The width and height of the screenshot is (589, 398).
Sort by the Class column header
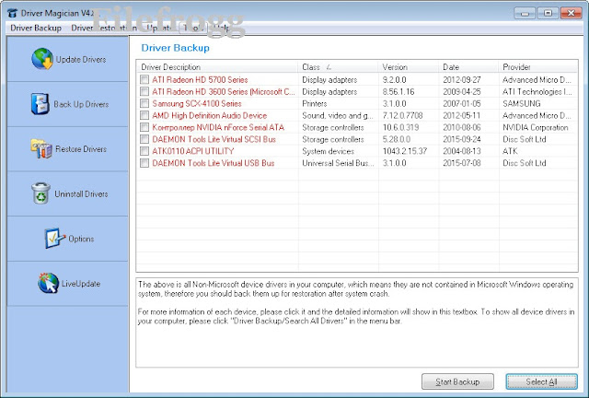point(339,67)
